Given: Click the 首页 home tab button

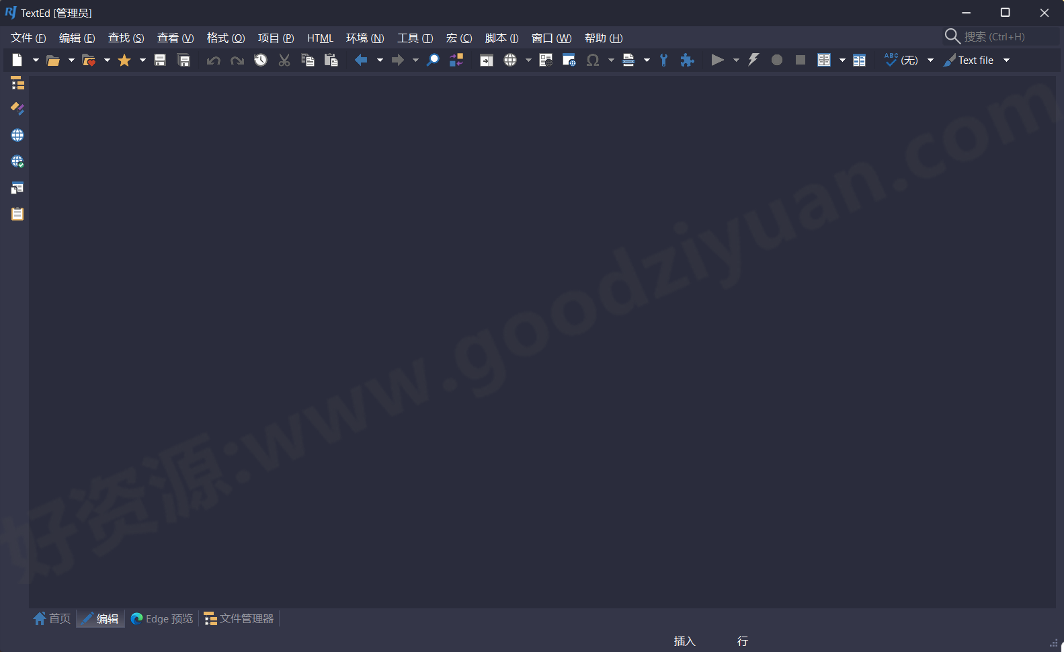Looking at the screenshot, I should coord(52,618).
